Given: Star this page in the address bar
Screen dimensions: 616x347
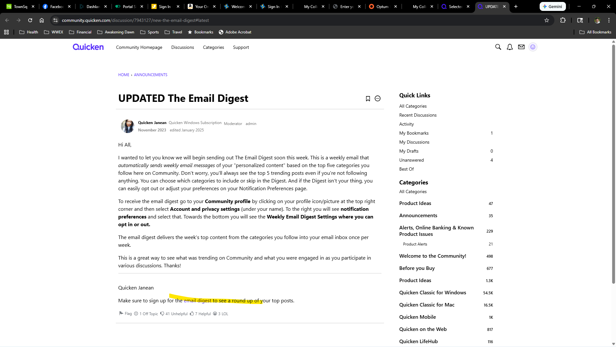Looking at the screenshot, I should click(547, 20).
